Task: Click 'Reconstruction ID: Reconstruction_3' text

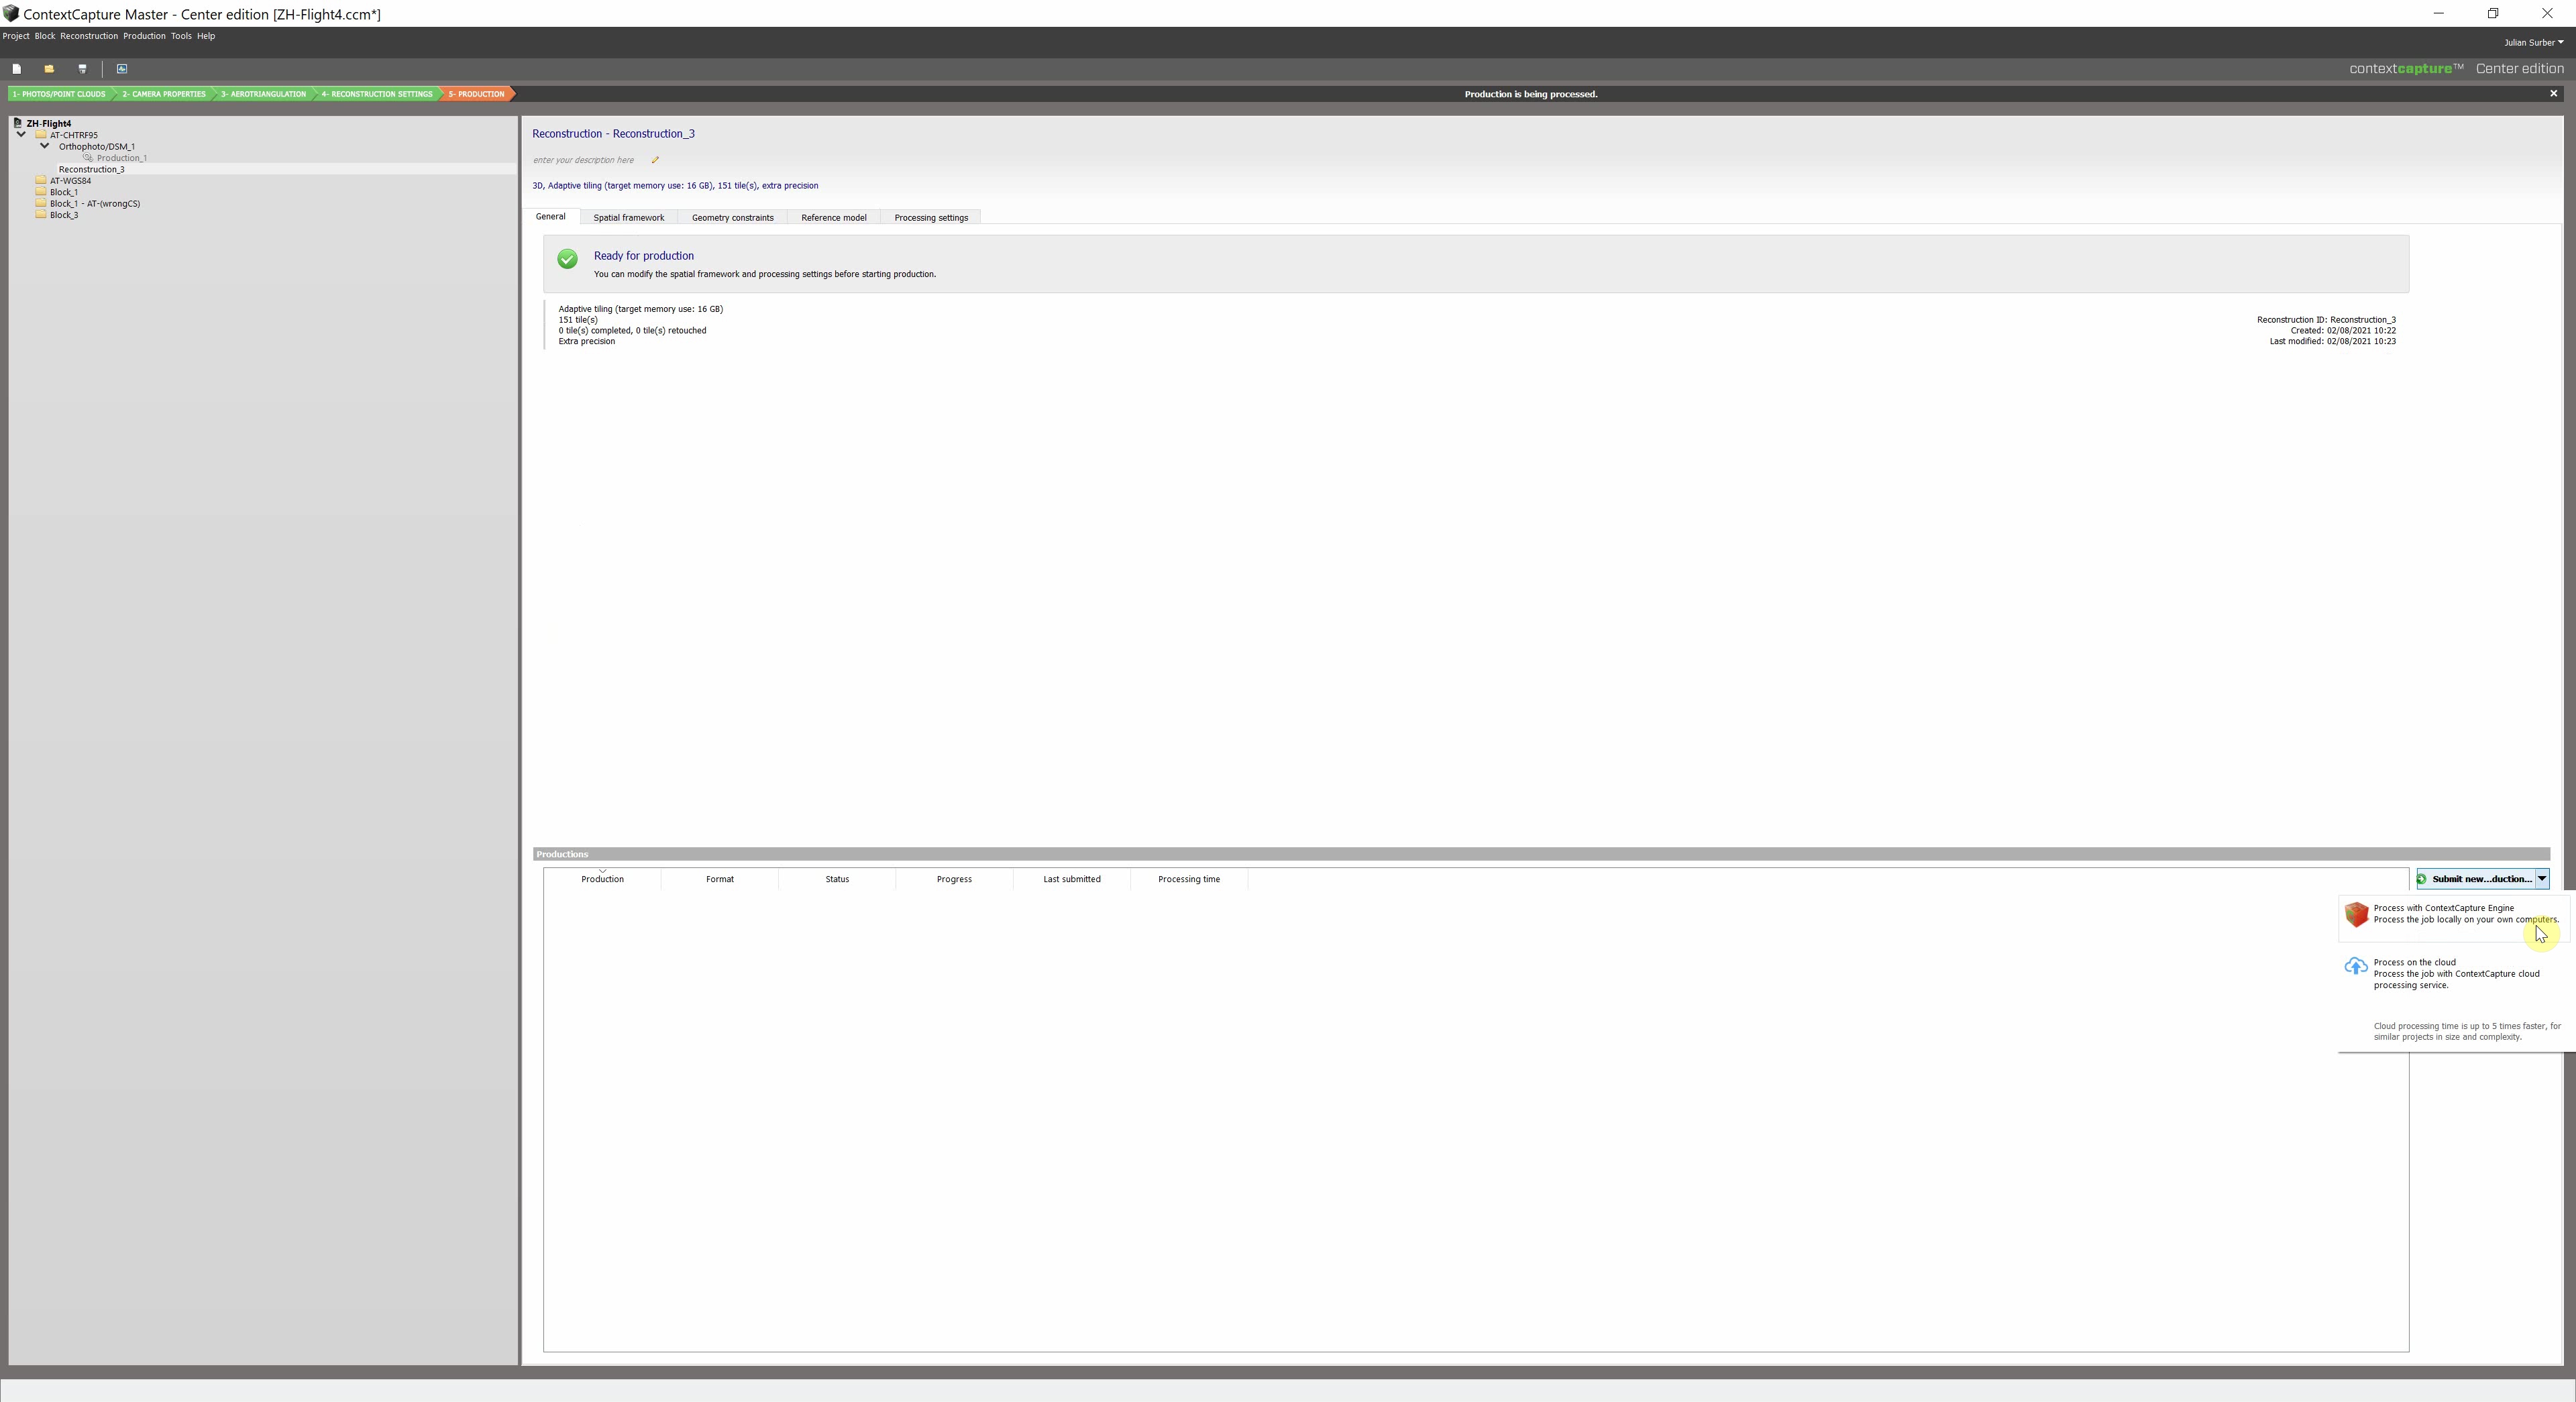Action: (x=2326, y=320)
